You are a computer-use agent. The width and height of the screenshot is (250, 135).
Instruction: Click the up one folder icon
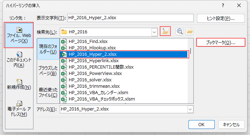[x=165, y=31]
